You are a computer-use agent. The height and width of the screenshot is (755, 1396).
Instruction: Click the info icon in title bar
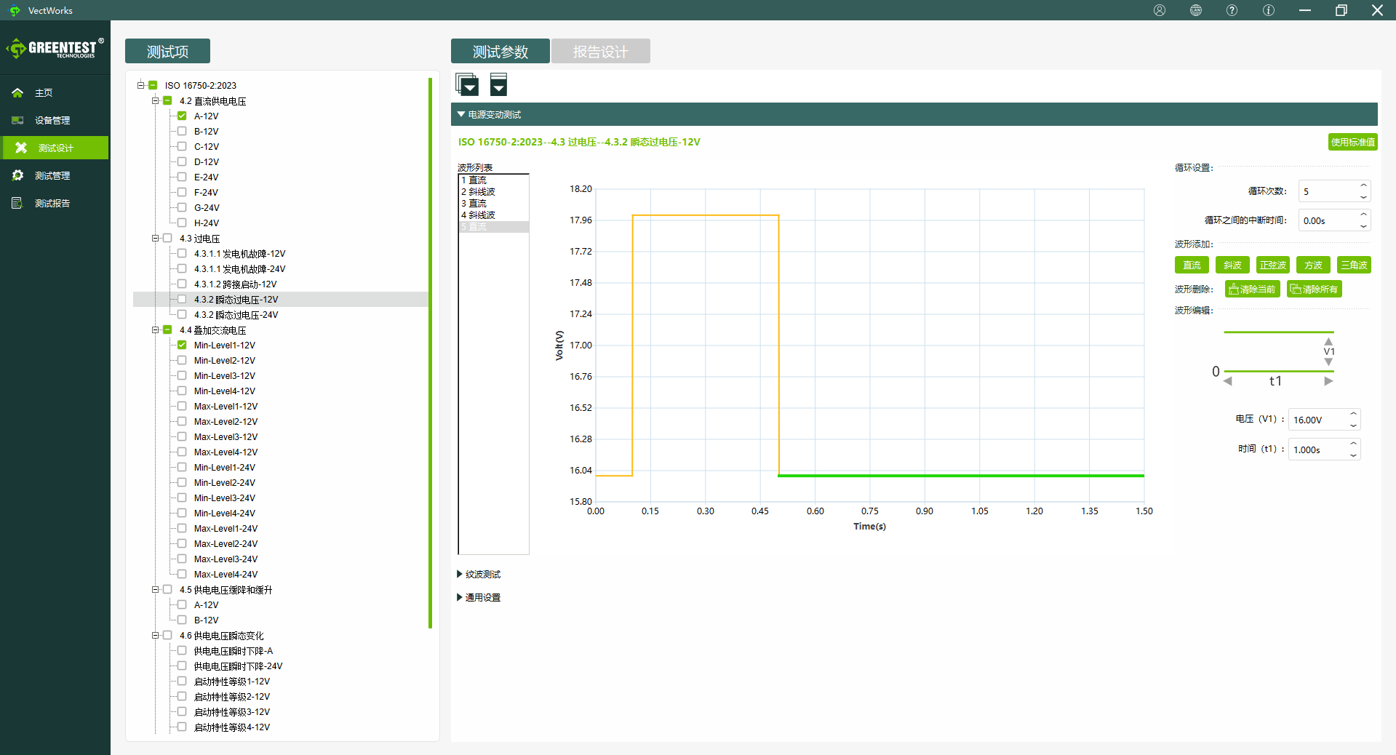click(x=1269, y=10)
